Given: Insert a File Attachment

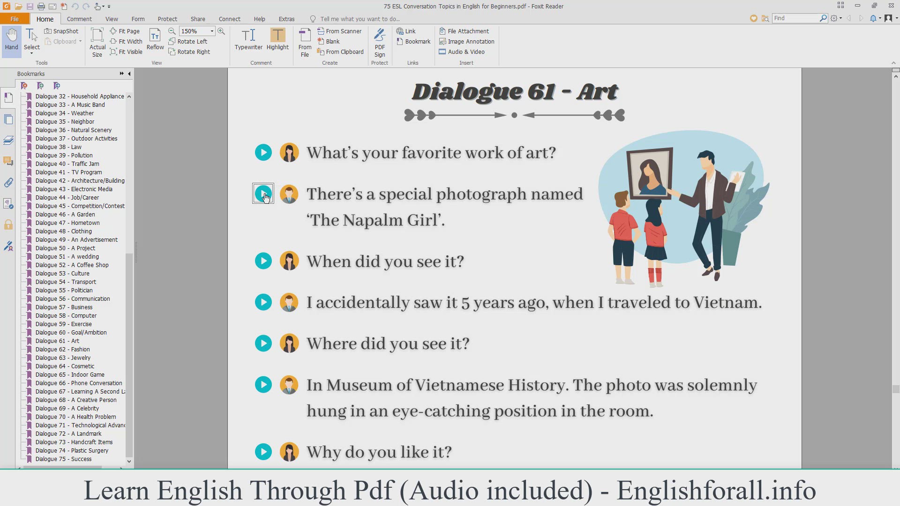Looking at the screenshot, I should (464, 31).
